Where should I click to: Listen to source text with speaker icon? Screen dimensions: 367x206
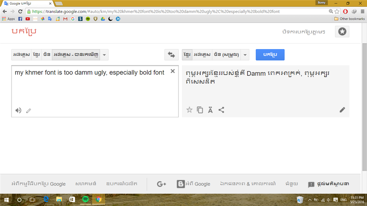18,110
